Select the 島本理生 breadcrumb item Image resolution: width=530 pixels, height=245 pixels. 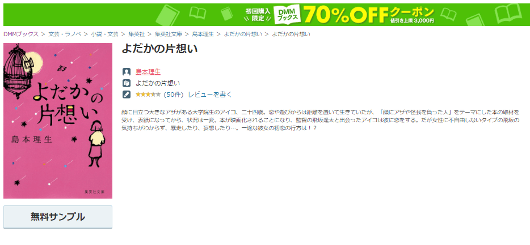coord(203,34)
